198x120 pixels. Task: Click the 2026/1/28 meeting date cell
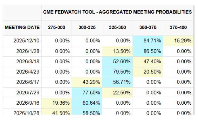pos(27,51)
